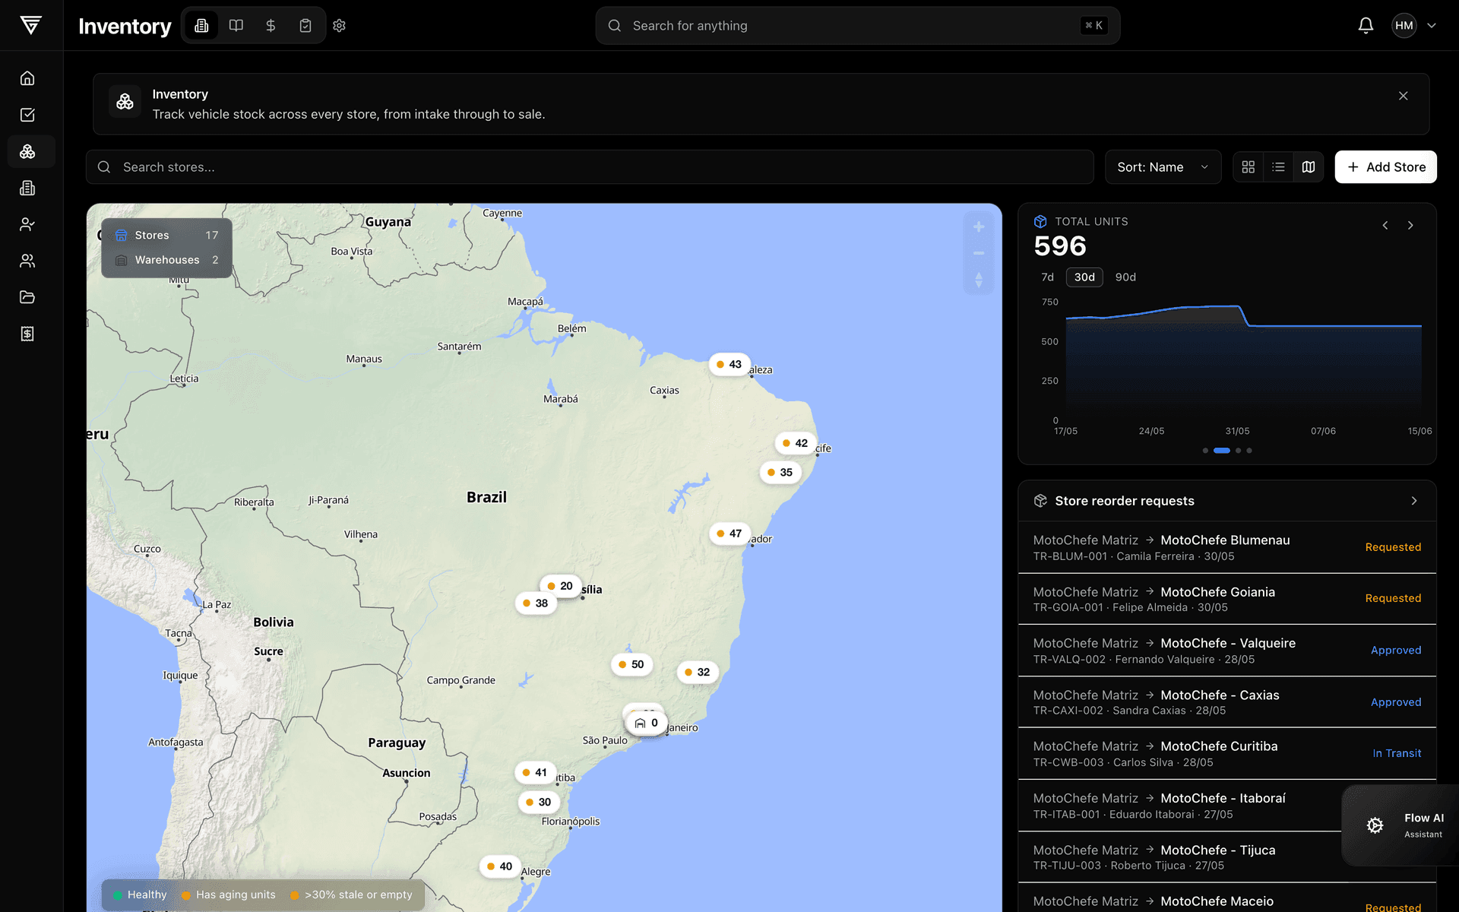The image size is (1459, 912).
Task: Open the dollar sign finance icon
Action: [271, 26]
